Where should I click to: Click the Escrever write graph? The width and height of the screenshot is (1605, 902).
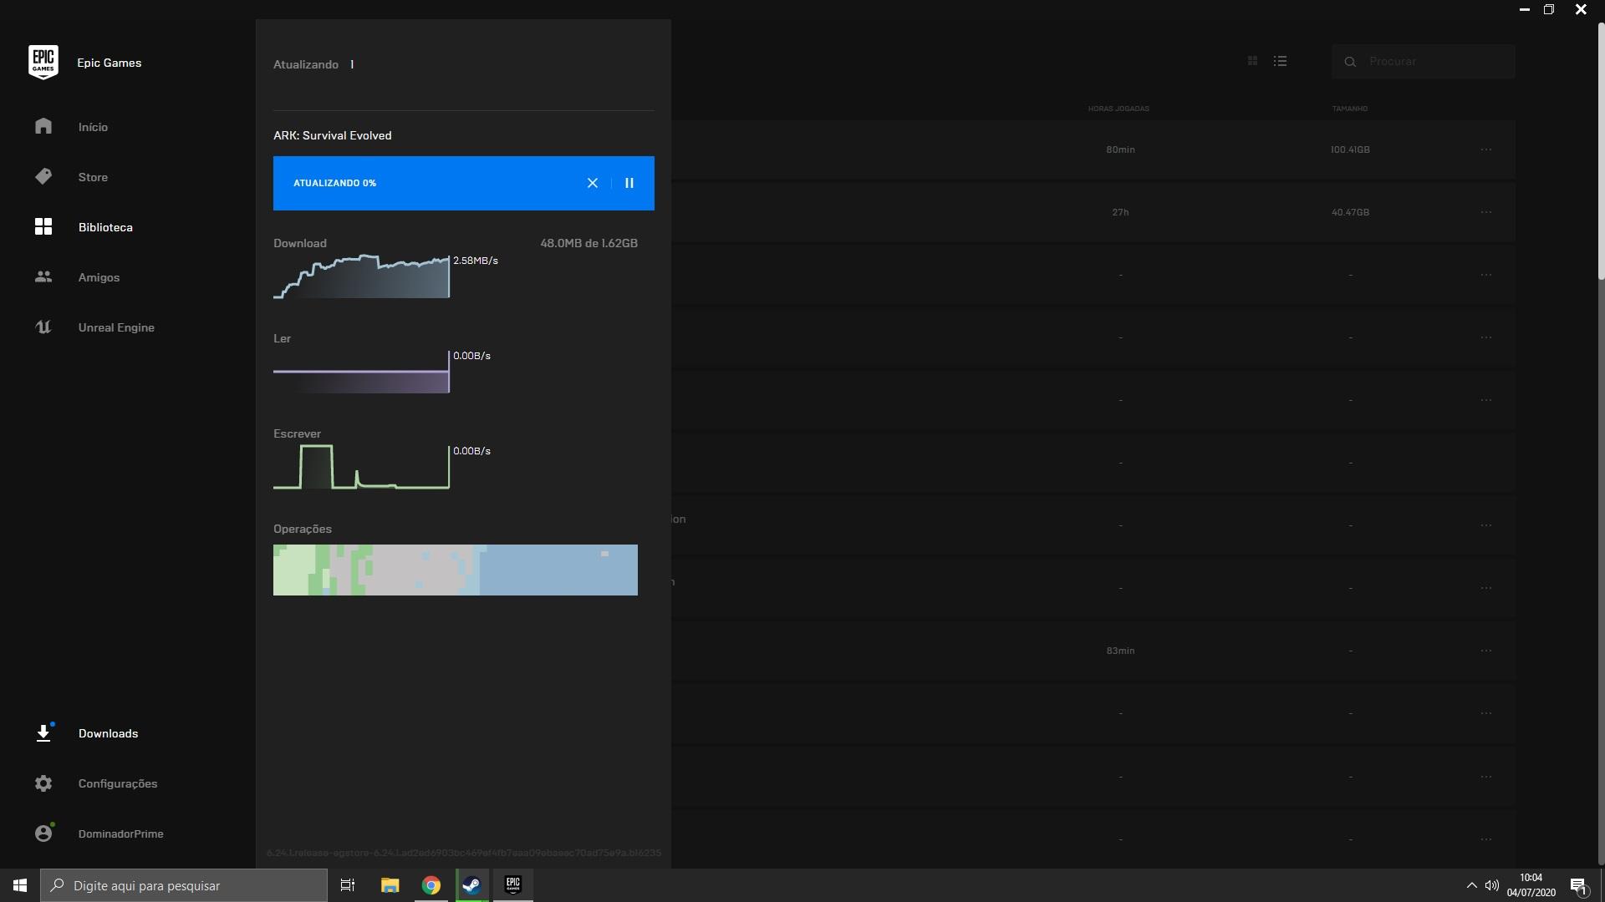pos(361,467)
